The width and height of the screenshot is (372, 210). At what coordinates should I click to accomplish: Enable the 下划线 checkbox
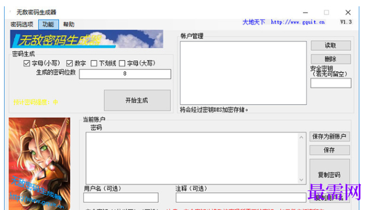click(94, 63)
